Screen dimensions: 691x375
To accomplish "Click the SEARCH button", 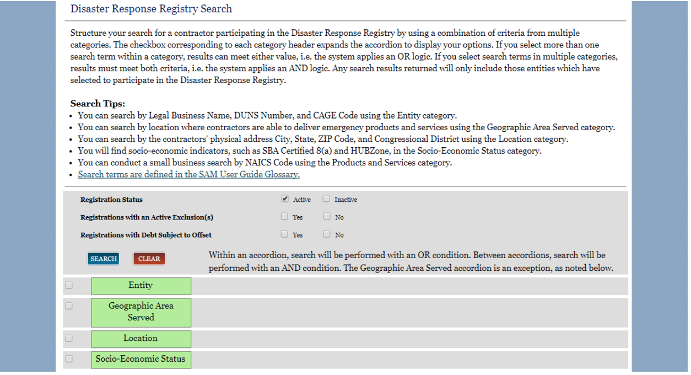I will coord(103,258).
